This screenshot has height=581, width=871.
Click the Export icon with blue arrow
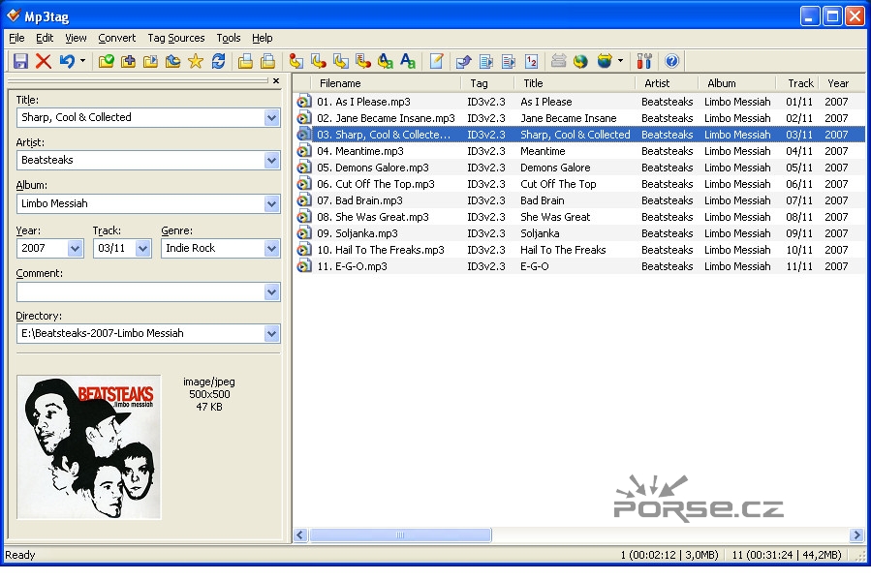[x=464, y=61]
